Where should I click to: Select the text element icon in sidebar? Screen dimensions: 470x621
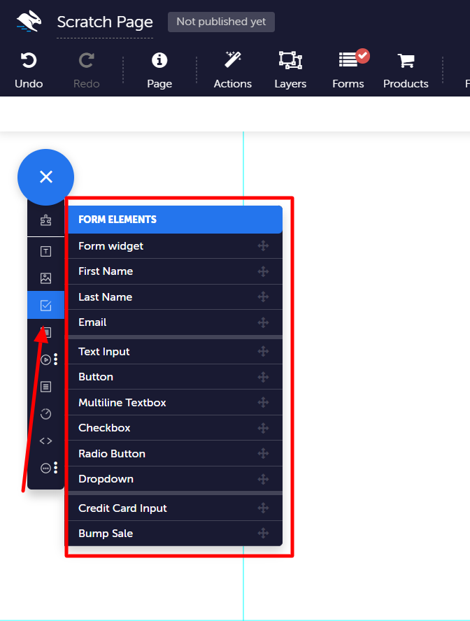(46, 252)
